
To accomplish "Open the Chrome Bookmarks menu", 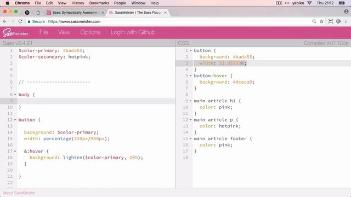I will 99,3.
